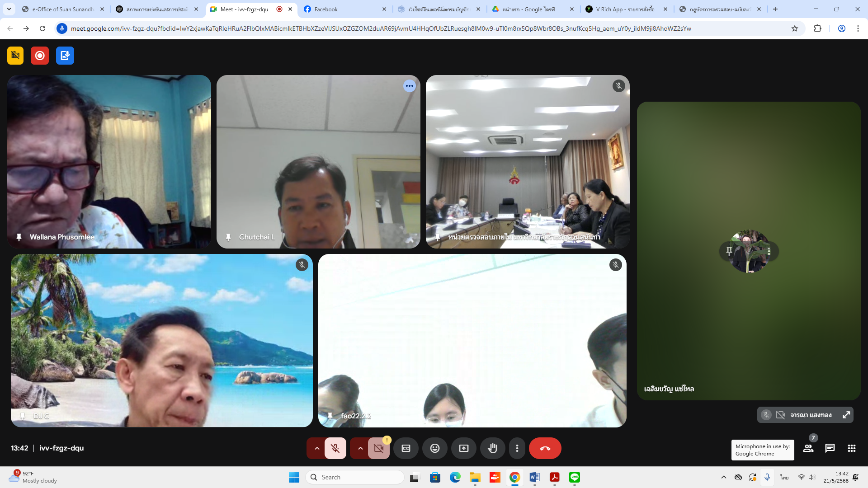The image size is (868, 488).
Task: Expand audio settings arrow beside microphone
Action: pyautogui.click(x=317, y=448)
